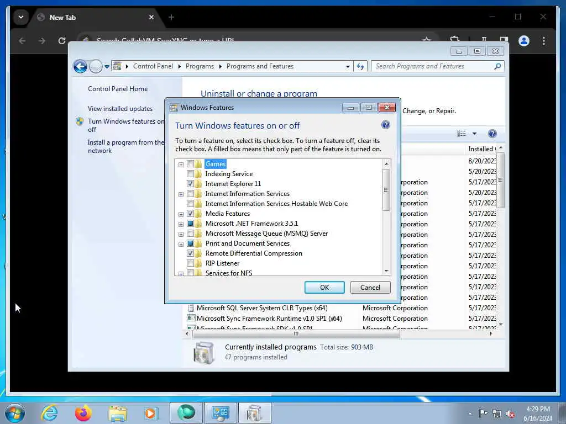
Task: Check Microsoft Message Queue (MSMQ) Server checkbox
Action: (190, 234)
